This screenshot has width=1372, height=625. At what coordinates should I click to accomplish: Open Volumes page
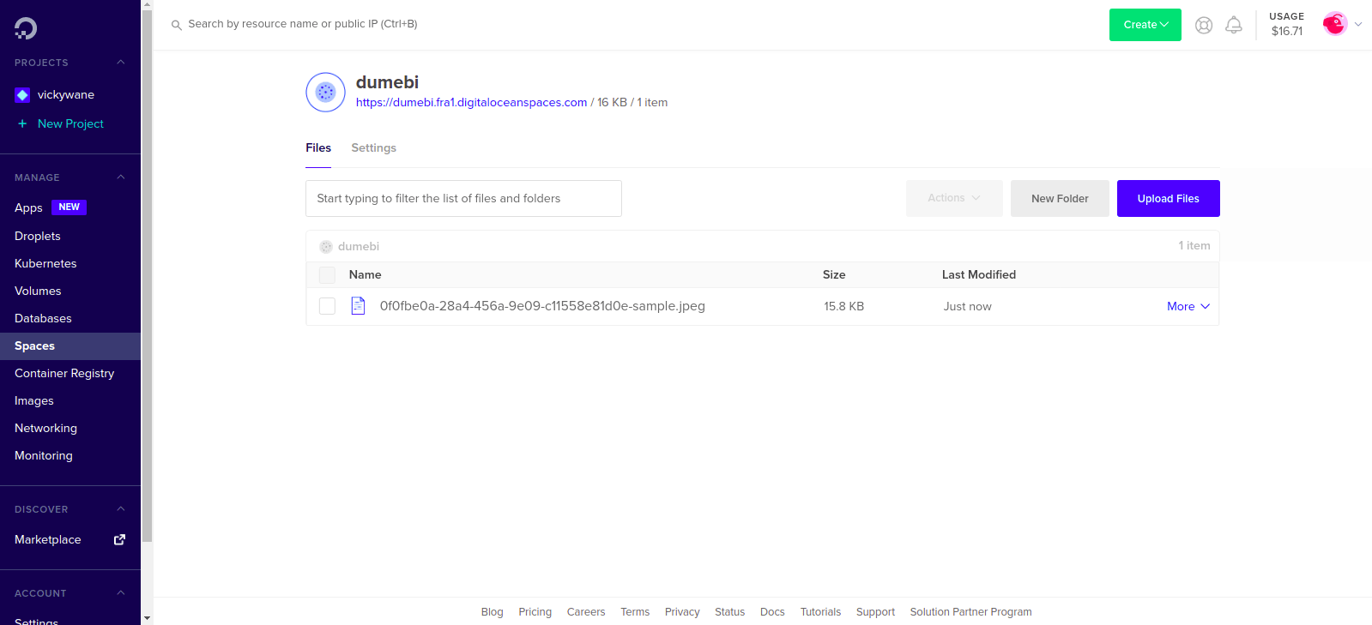pyautogui.click(x=38, y=291)
